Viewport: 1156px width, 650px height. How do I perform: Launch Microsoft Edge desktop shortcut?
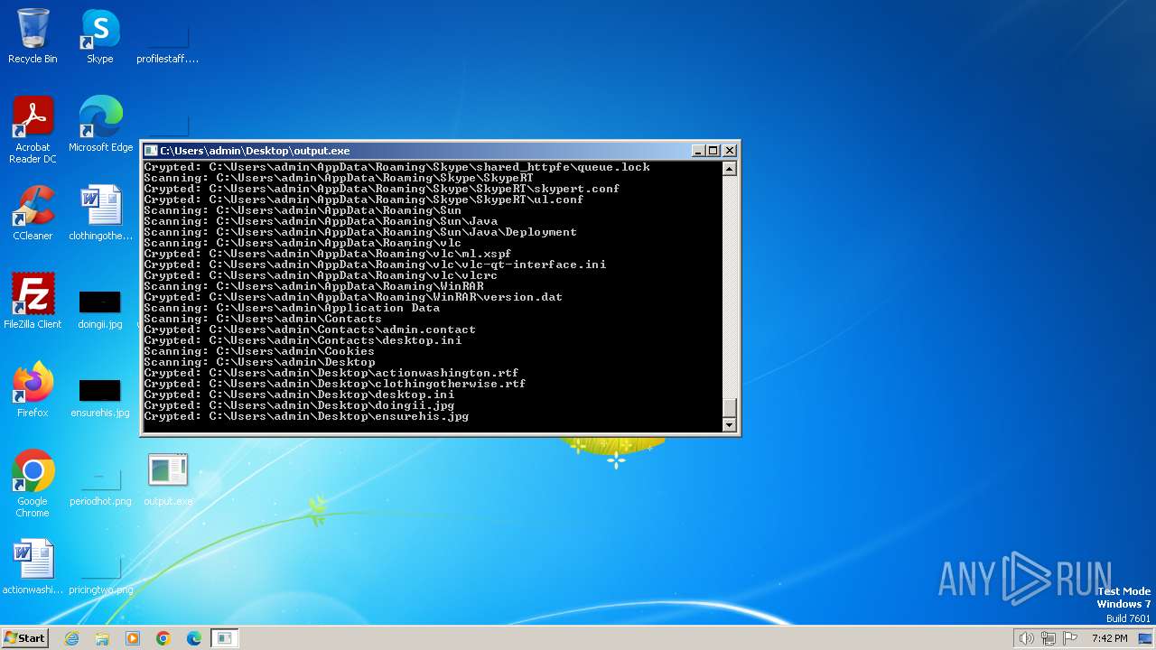point(100,125)
